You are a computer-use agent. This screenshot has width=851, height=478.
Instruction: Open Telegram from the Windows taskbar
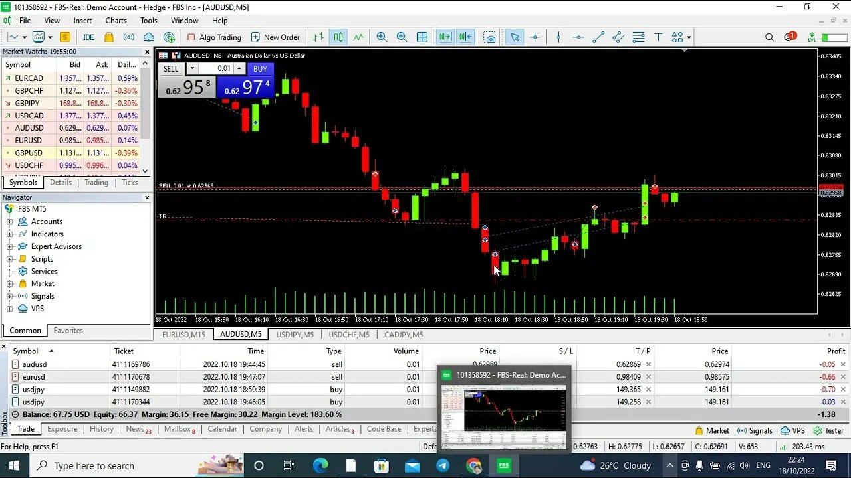443,465
